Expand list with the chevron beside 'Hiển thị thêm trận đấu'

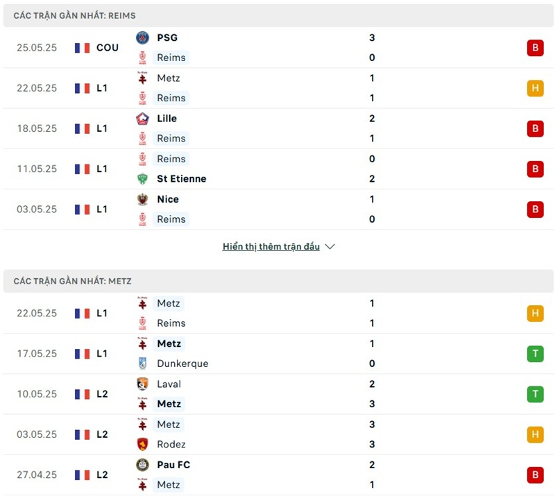coord(330,247)
